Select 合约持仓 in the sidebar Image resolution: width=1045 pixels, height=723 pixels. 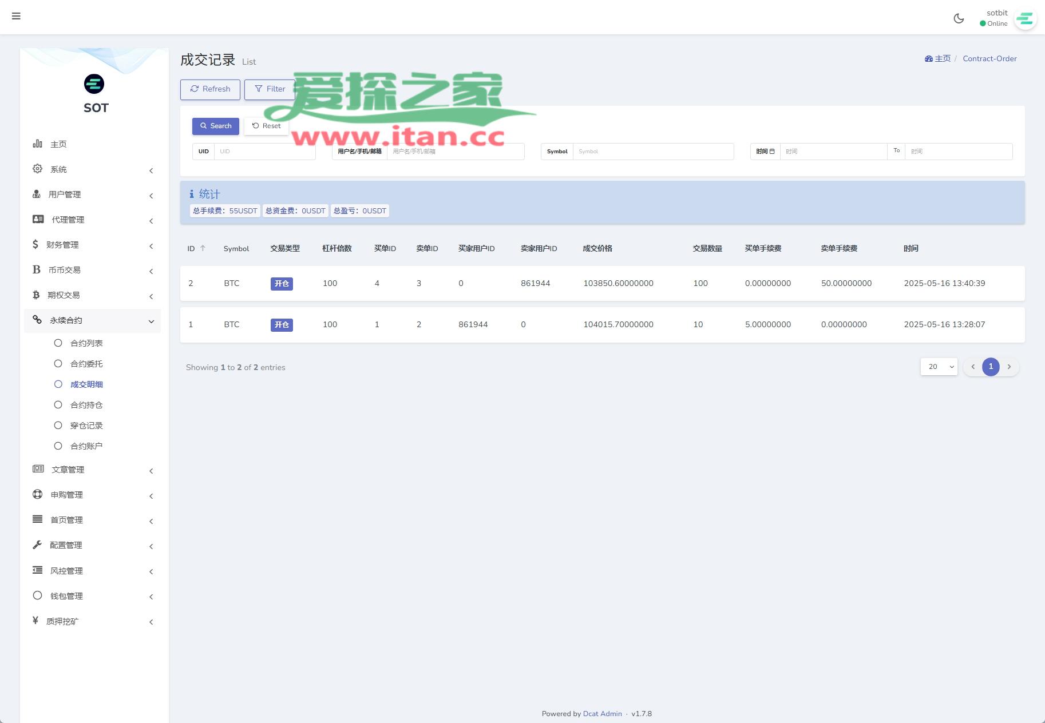86,405
